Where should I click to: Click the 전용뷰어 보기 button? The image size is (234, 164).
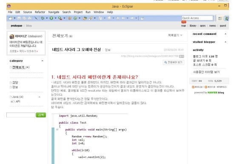(174, 62)
